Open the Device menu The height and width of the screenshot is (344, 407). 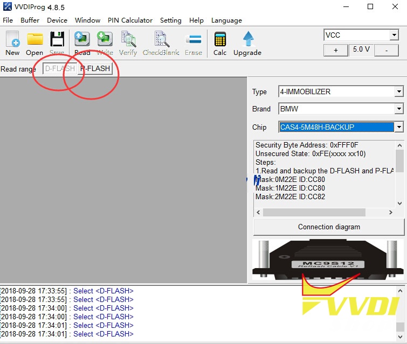pos(57,20)
